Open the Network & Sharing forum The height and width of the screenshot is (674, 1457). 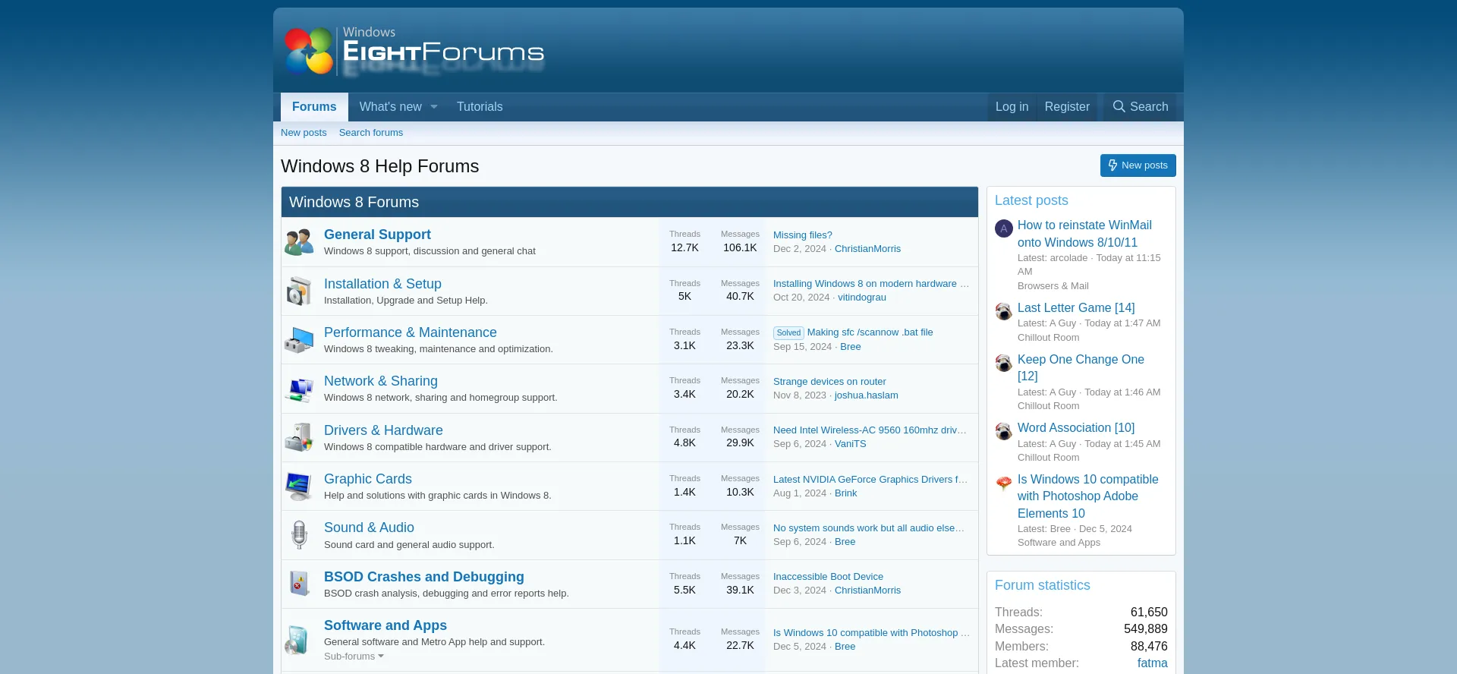coord(381,381)
